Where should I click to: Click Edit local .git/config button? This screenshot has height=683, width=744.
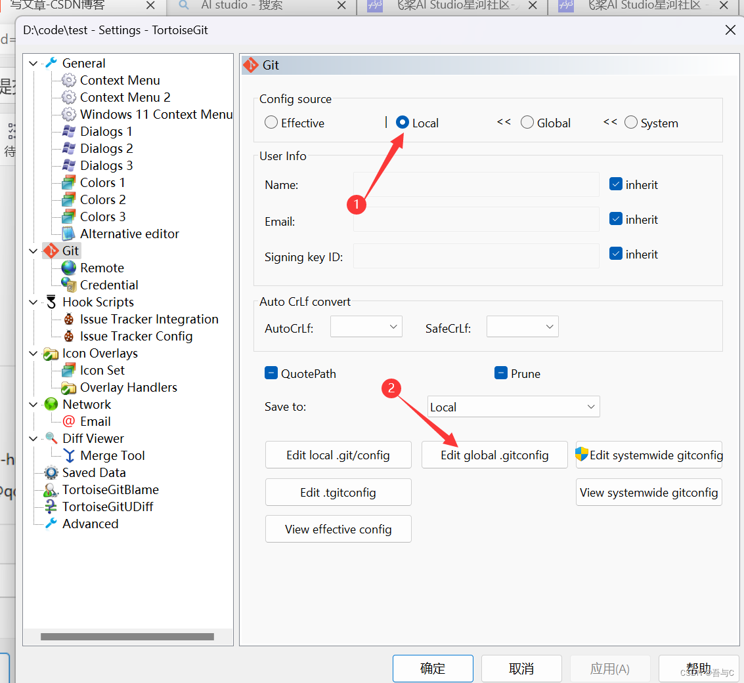point(338,455)
